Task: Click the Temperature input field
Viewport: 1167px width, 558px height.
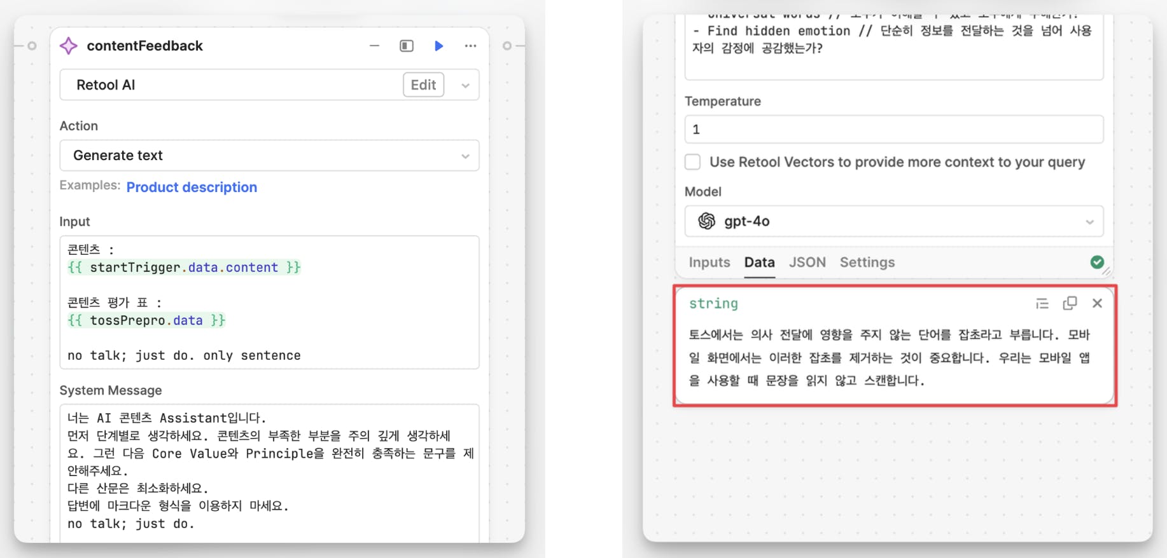Action: pyautogui.click(x=894, y=130)
